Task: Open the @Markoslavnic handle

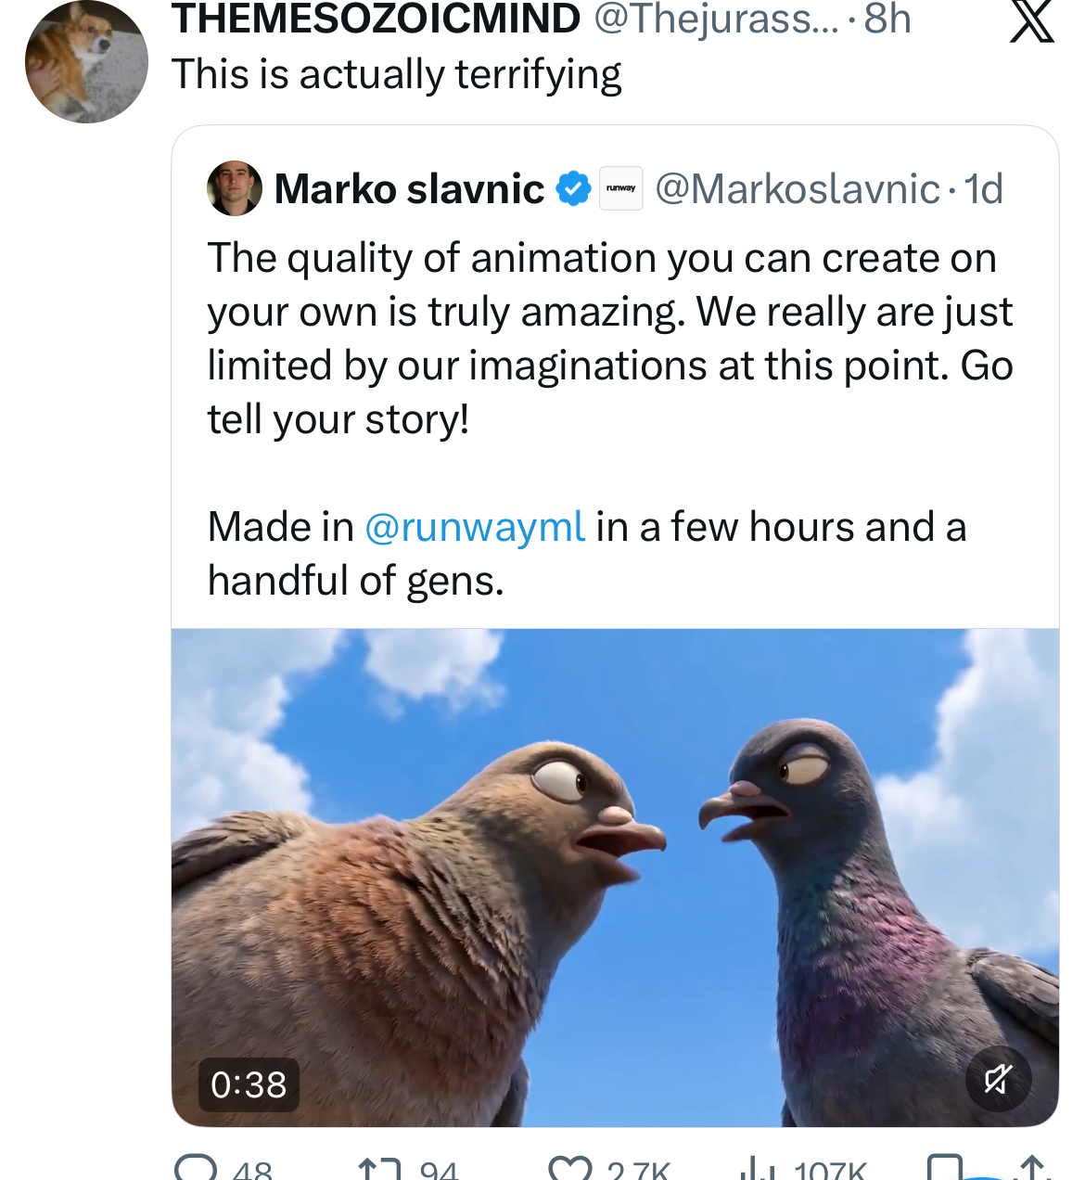Action: click(798, 189)
